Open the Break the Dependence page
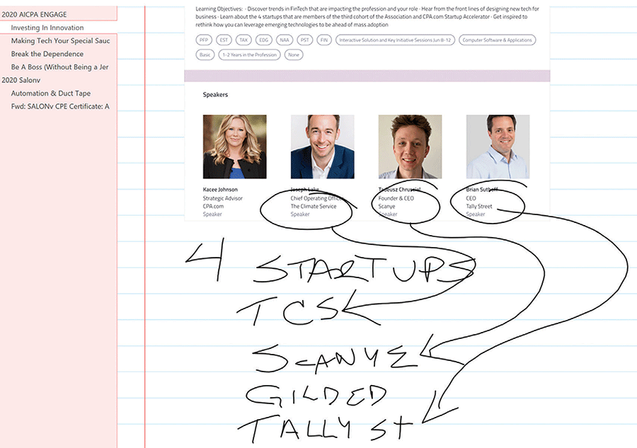This screenshot has width=637, height=448. [59, 54]
